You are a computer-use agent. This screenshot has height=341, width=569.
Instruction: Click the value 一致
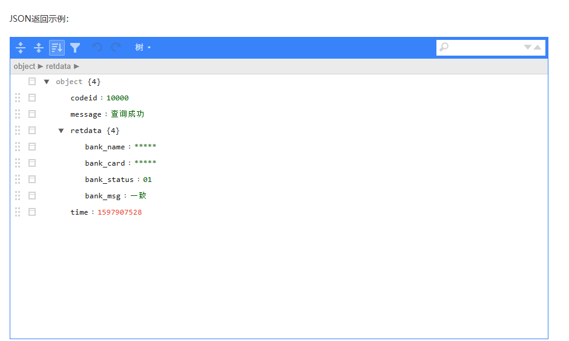(138, 196)
